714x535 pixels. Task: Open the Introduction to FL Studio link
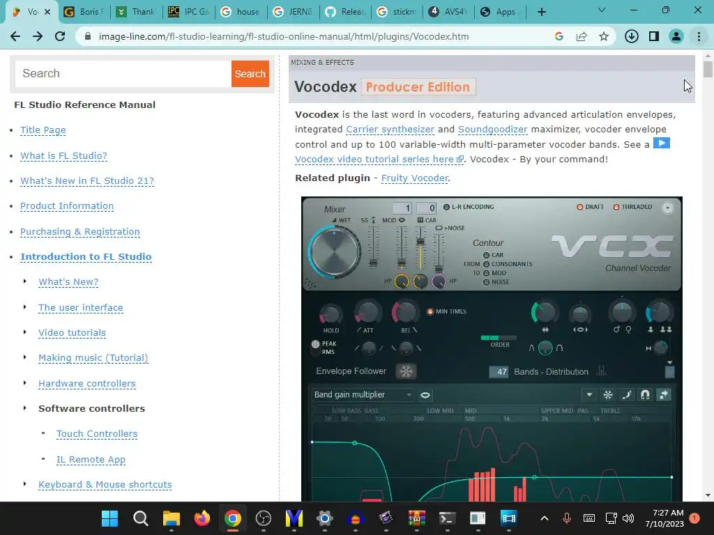pos(86,256)
